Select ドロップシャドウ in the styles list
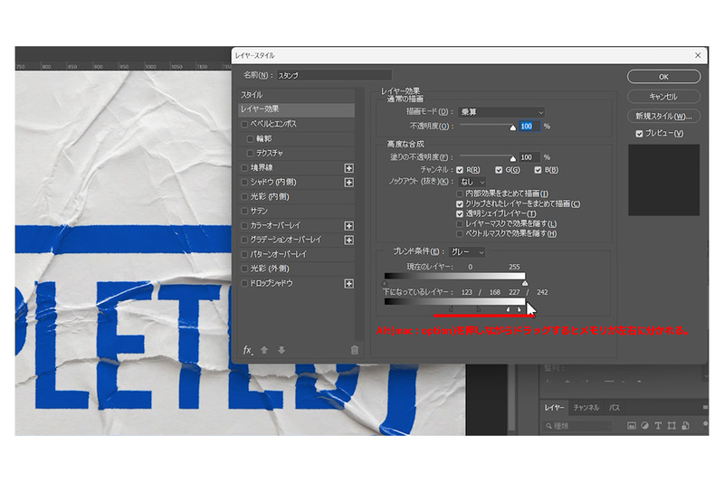724x482 pixels. [296, 283]
